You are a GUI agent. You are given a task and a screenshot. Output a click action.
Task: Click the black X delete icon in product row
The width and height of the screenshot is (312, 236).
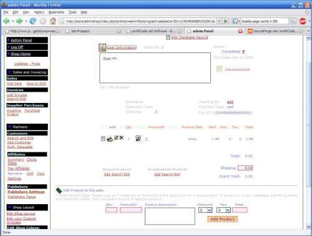[x=122, y=137]
